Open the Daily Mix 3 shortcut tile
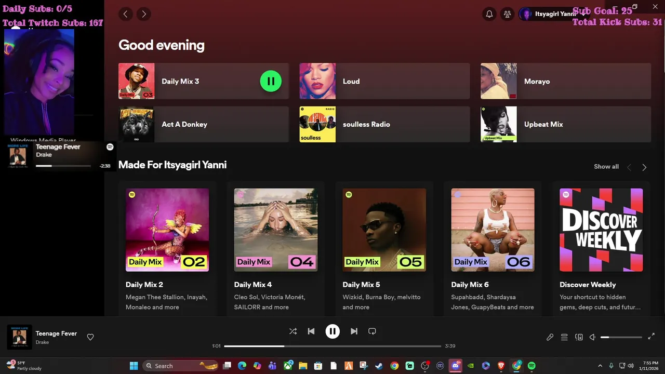The height and width of the screenshot is (374, 665). click(204, 81)
